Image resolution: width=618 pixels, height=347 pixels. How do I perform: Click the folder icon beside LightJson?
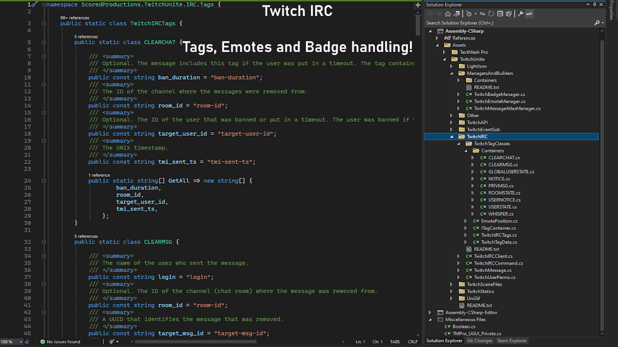pyautogui.click(x=461, y=66)
